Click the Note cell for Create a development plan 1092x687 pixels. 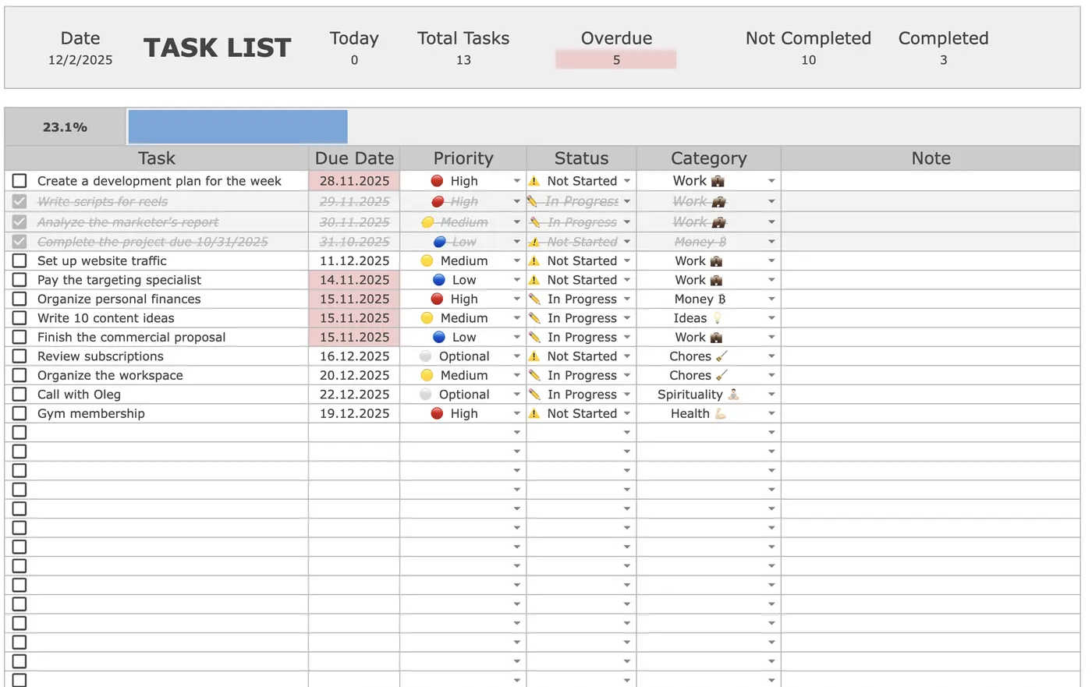click(x=931, y=181)
